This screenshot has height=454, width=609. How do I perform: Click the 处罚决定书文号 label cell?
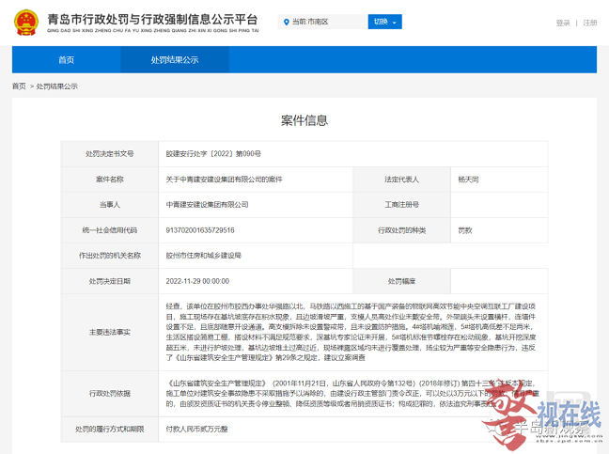pyautogui.click(x=110, y=154)
